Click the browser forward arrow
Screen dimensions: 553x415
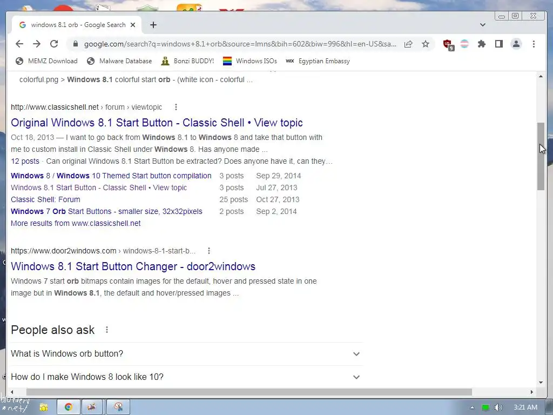(37, 44)
